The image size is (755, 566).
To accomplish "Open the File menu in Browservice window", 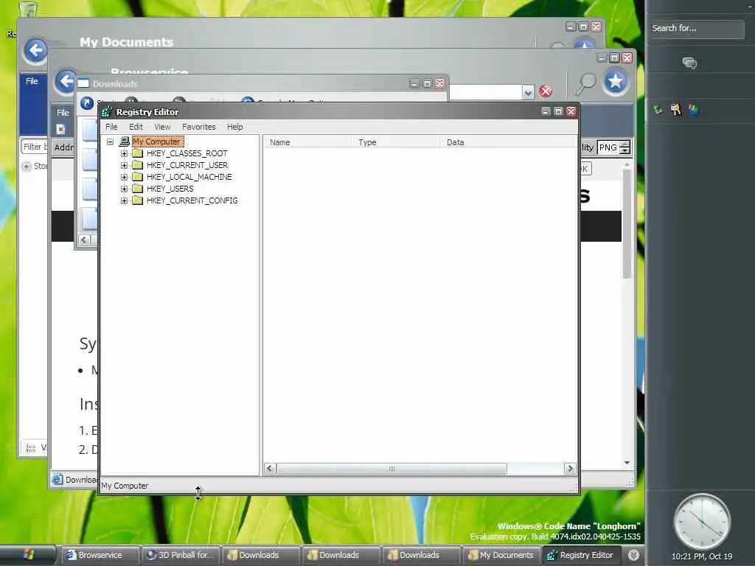I will click(63, 112).
